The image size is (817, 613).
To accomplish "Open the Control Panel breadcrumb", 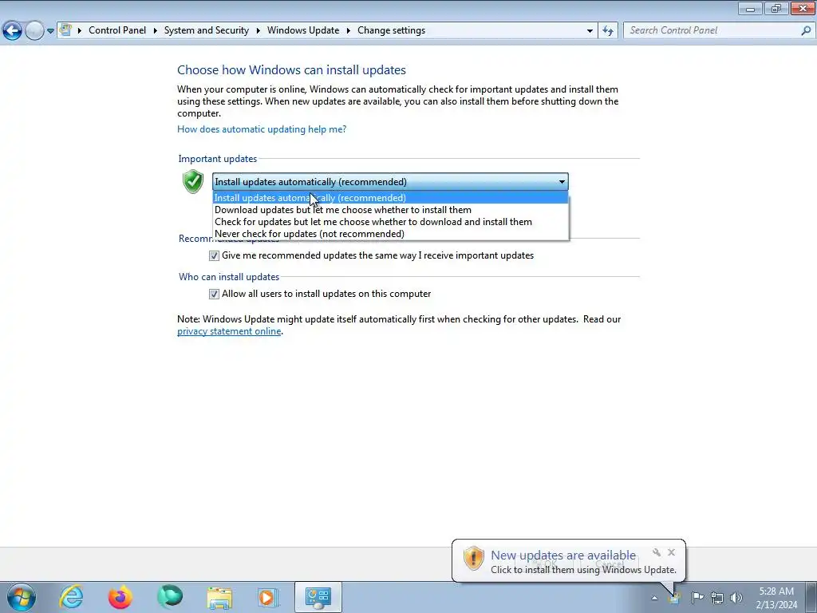I will point(117,30).
